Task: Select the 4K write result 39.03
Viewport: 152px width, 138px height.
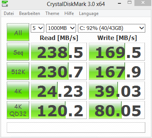Action: click(x=117, y=91)
